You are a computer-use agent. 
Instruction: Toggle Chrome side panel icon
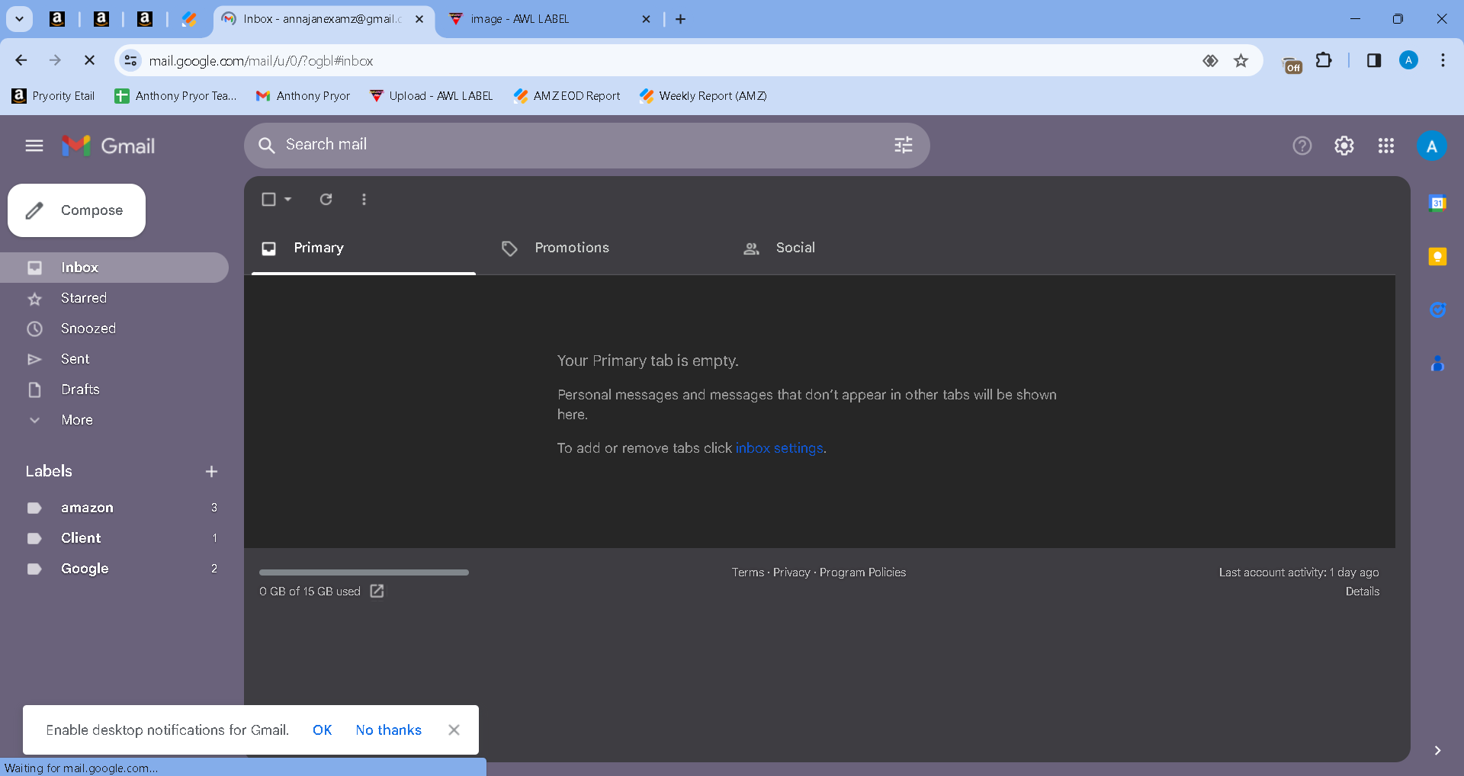(1374, 60)
